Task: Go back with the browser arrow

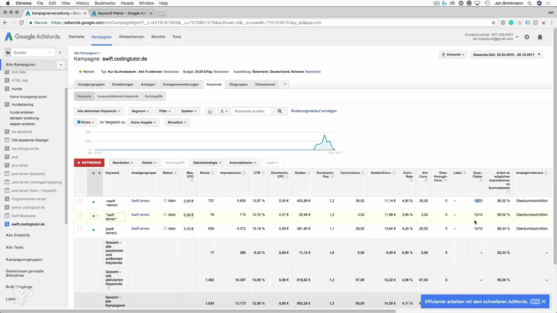Action: tap(5, 23)
